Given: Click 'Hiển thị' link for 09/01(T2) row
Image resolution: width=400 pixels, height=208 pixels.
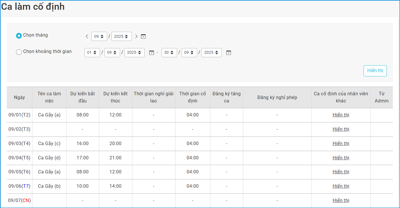Looking at the screenshot, I should [x=341, y=115].
